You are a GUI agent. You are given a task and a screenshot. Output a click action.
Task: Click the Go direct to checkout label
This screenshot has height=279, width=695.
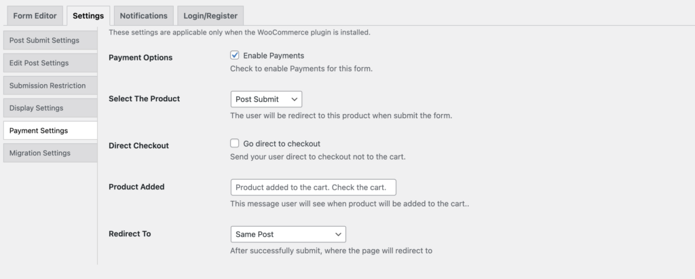[282, 144]
